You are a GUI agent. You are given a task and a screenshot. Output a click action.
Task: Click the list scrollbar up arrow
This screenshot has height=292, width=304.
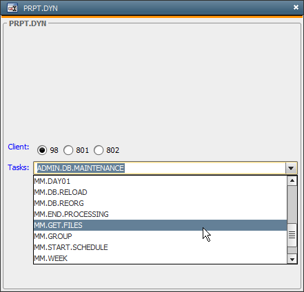292,180
